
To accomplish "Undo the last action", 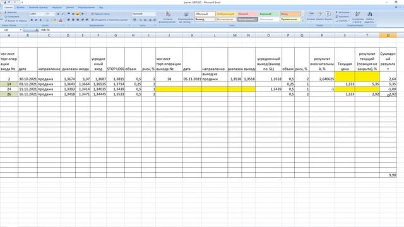I will tap(9, 2).
